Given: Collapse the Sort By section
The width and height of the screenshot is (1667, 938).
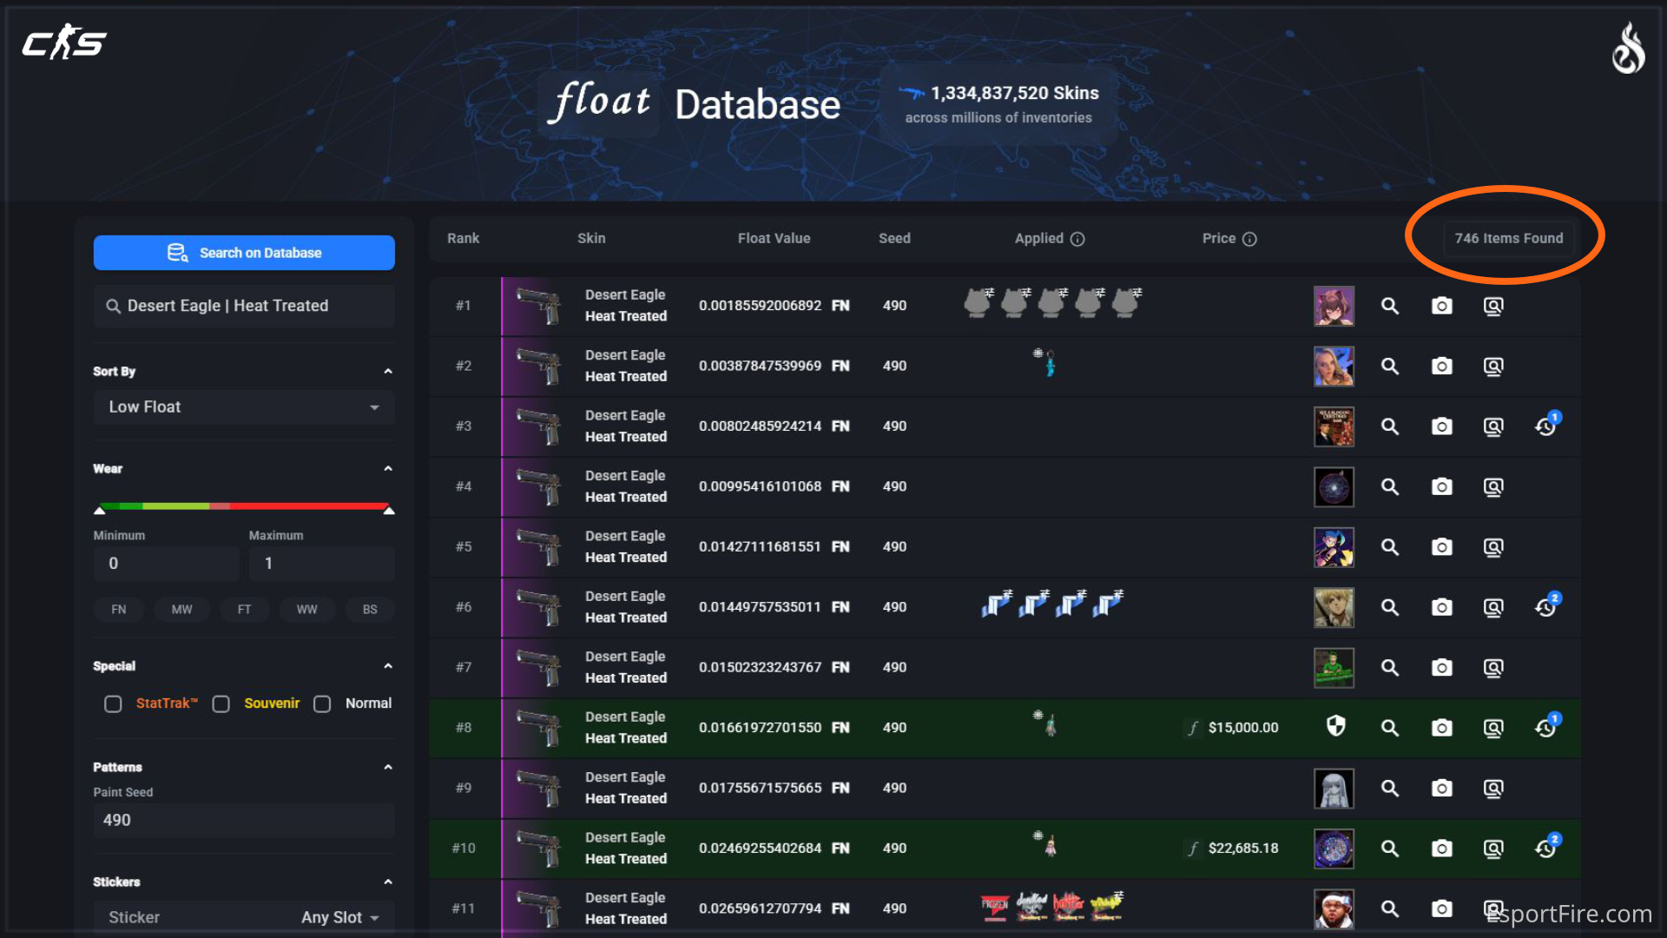Looking at the screenshot, I should [388, 372].
